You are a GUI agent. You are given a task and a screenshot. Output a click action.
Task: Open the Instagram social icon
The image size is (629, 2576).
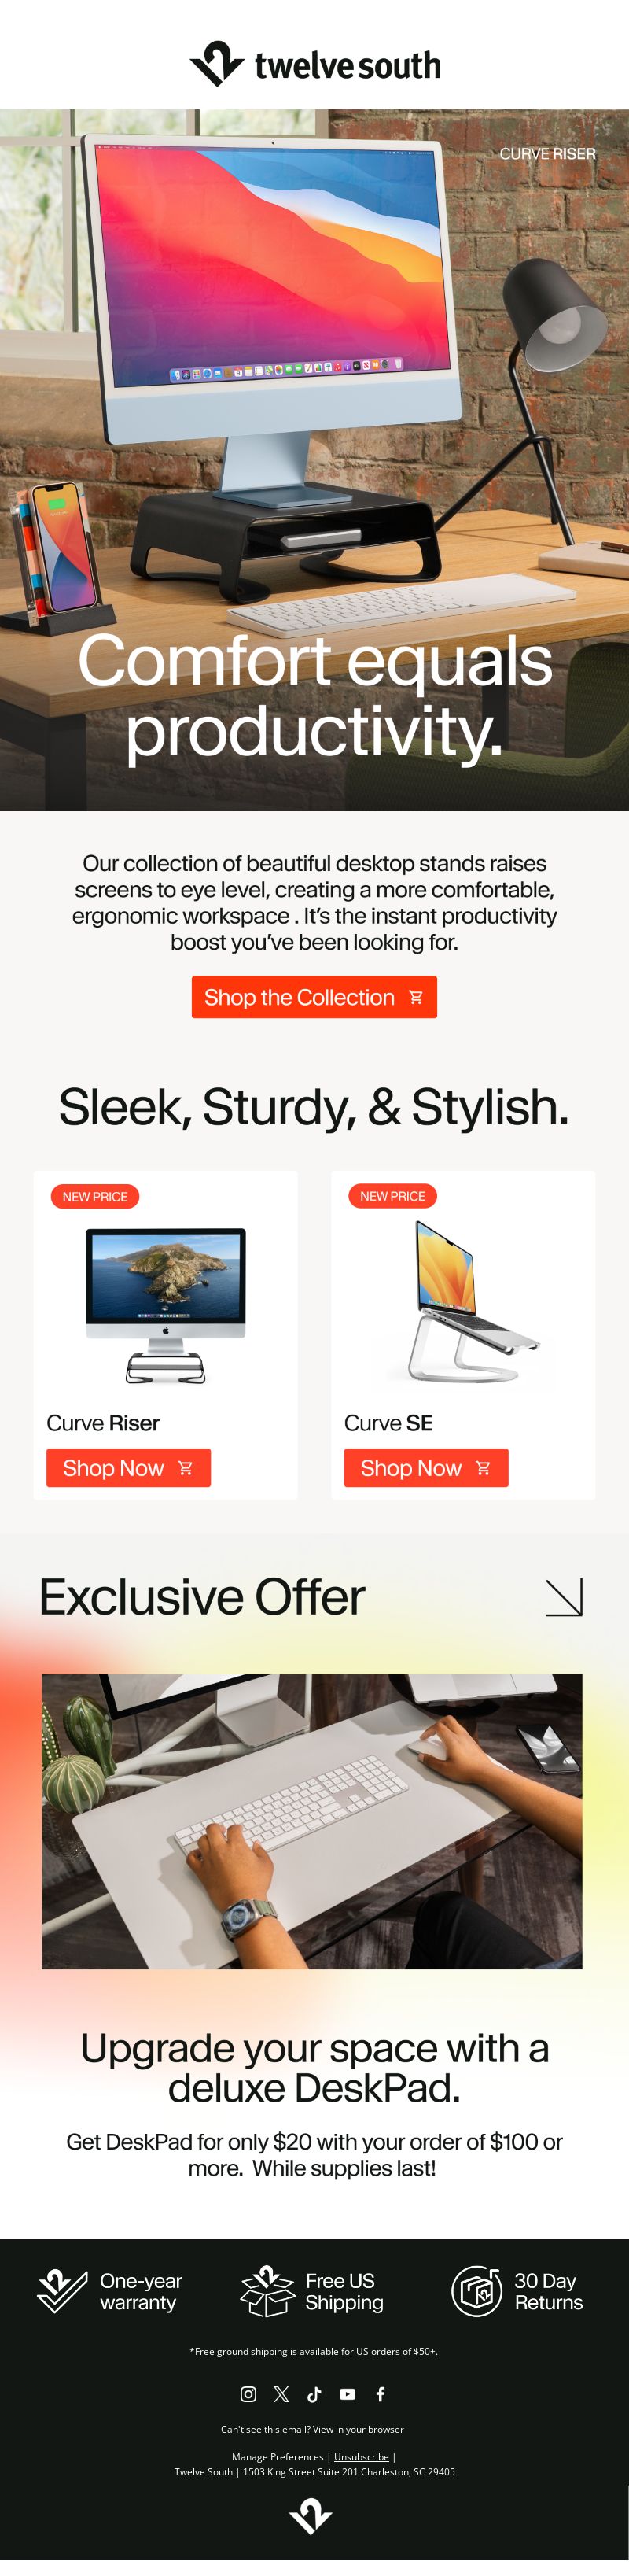pyautogui.click(x=248, y=2393)
